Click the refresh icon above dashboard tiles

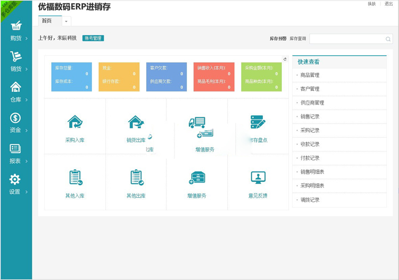tap(285, 59)
